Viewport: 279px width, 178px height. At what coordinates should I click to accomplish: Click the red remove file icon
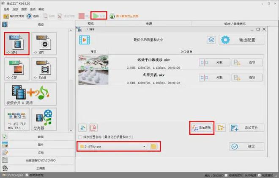(93, 128)
